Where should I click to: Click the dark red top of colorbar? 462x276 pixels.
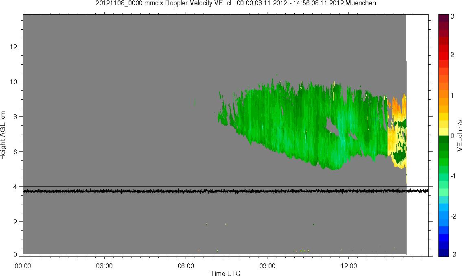pyautogui.click(x=444, y=18)
